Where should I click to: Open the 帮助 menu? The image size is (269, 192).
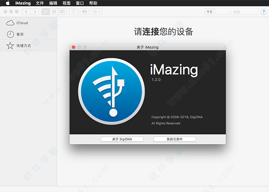(x=93, y=3)
